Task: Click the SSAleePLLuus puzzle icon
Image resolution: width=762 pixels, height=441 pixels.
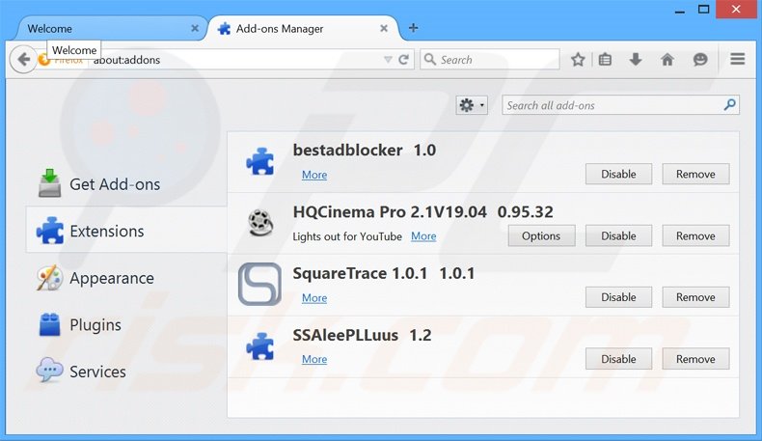Action: [x=260, y=346]
